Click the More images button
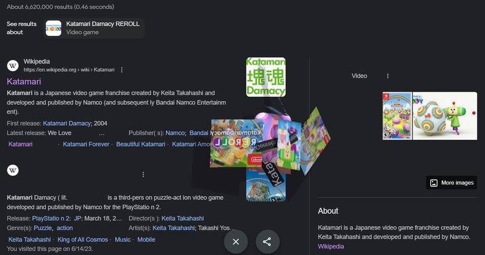Viewport: 485px width, 255px height. click(x=451, y=183)
